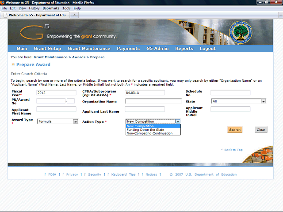Open the Tools menu
283x212 pixels.
tap(66, 8)
